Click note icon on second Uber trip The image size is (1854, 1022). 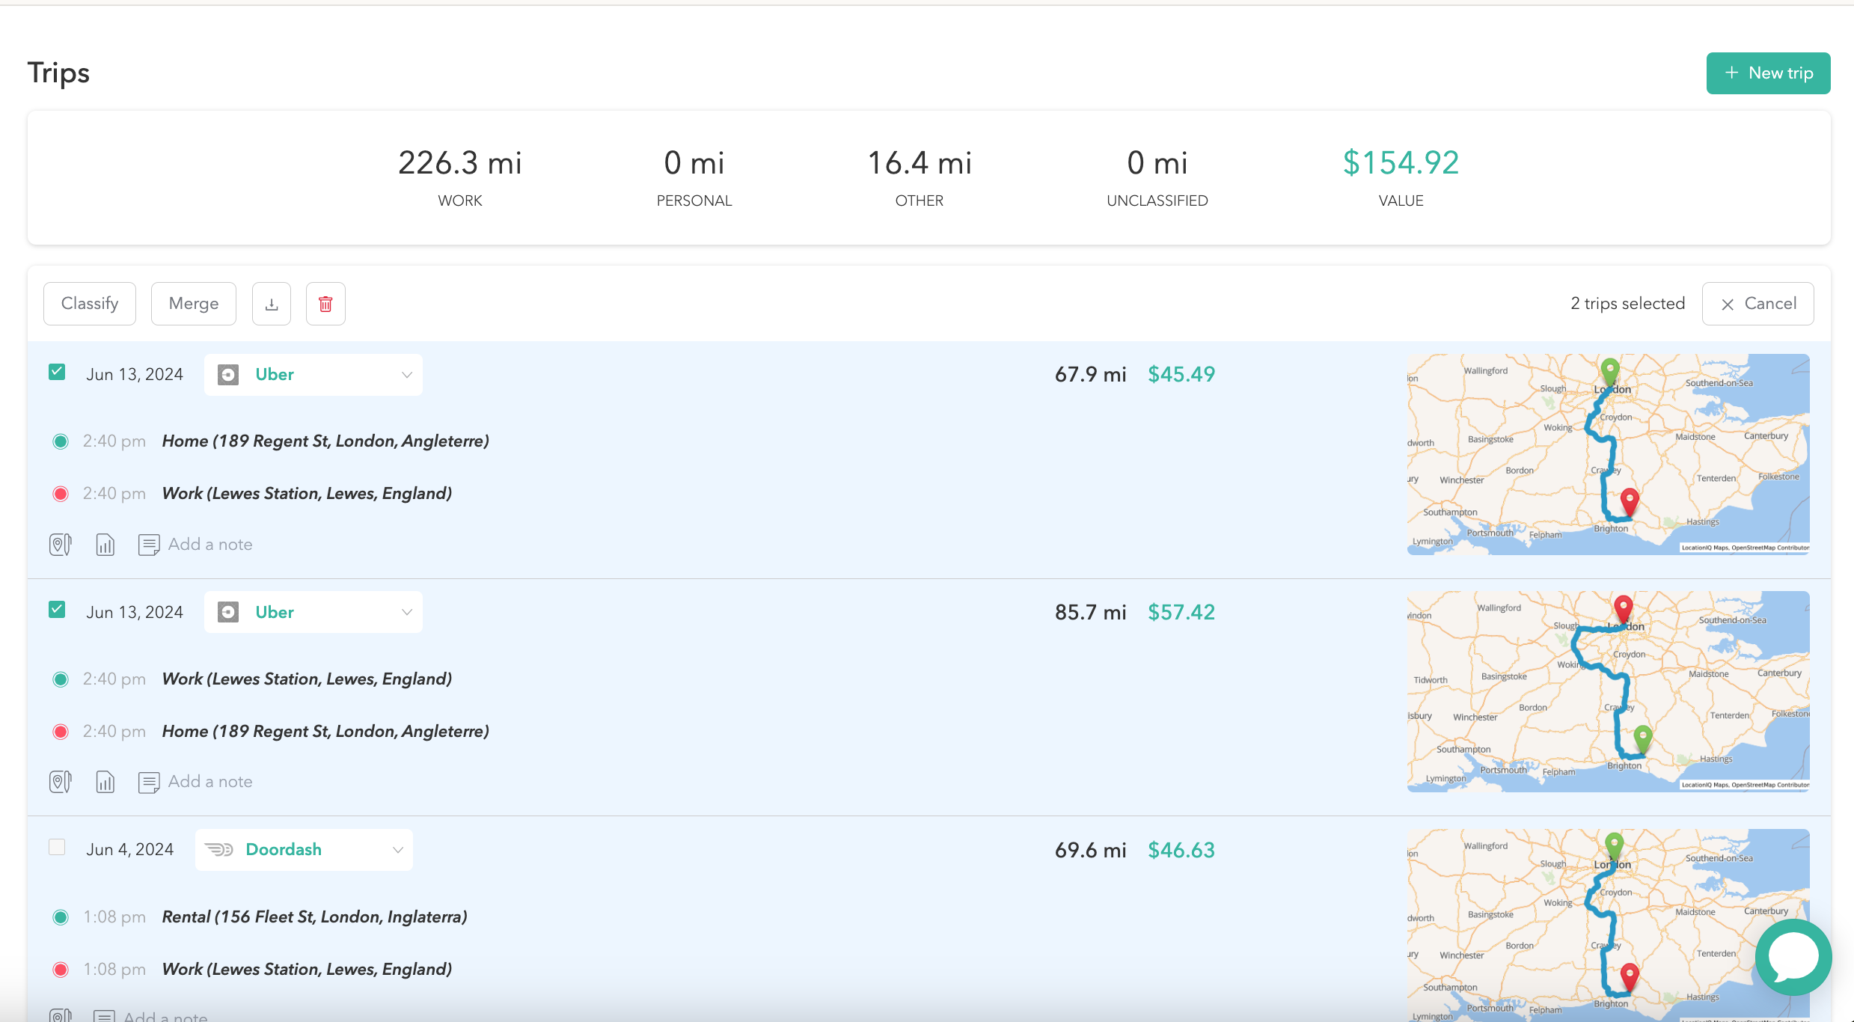click(149, 782)
